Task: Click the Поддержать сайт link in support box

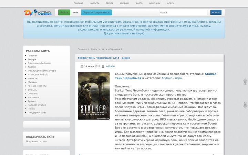Action: (37, 141)
